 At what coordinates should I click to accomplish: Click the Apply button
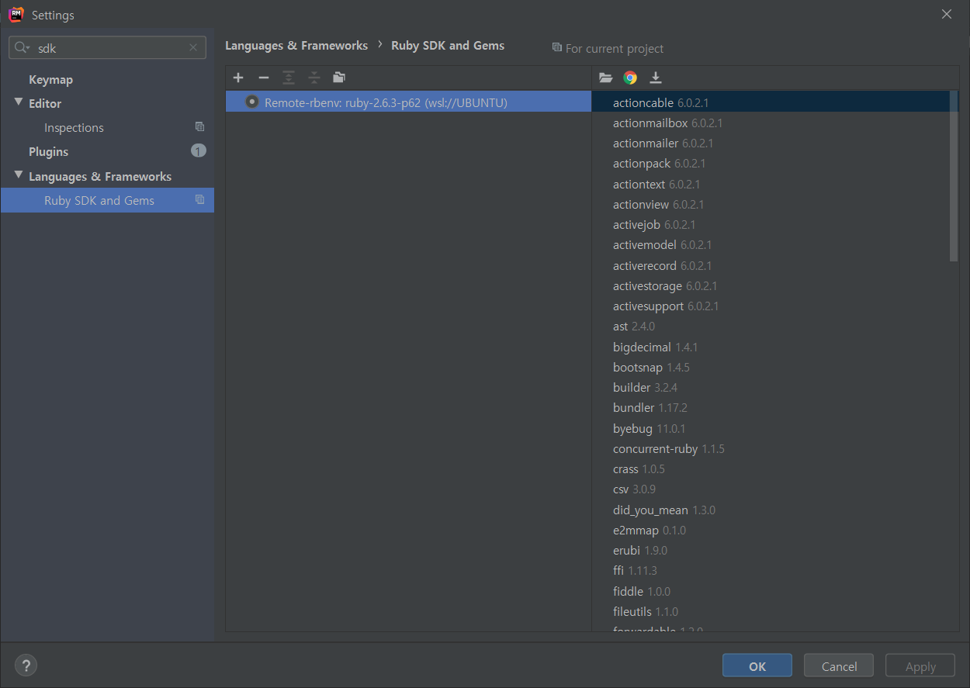pyautogui.click(x=920, y=666)
